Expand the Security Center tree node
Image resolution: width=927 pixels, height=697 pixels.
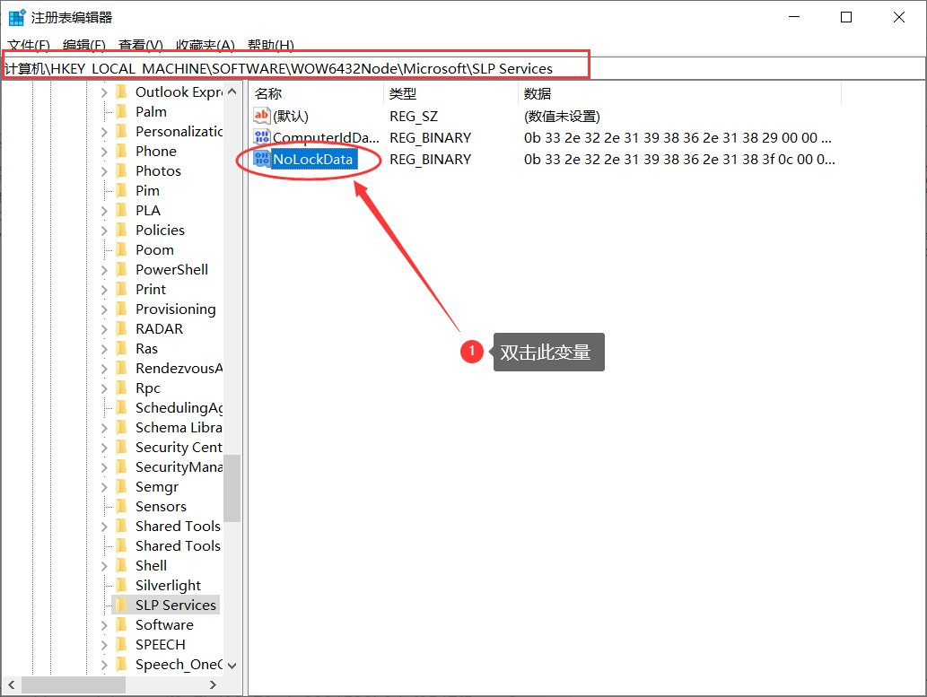point(104,448)
